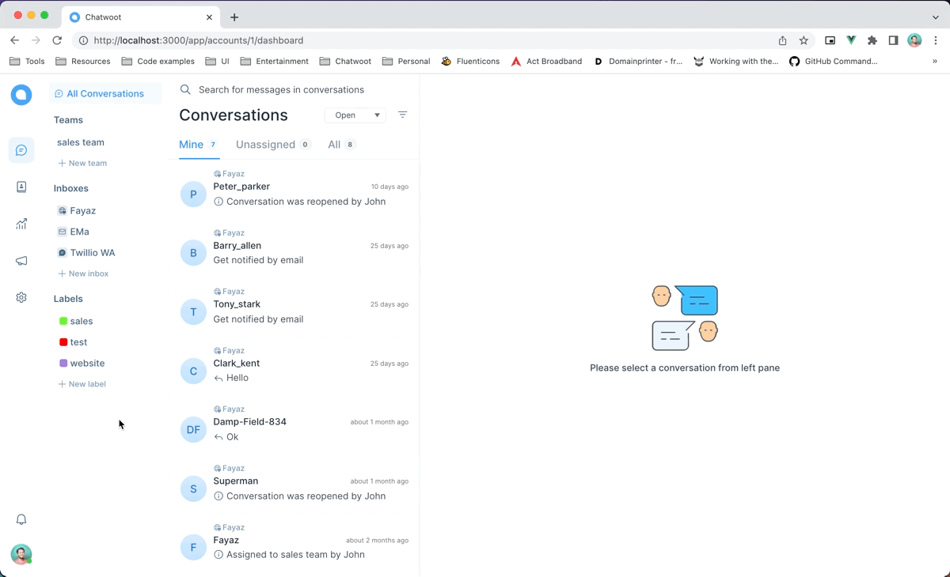Open the browser tab search dropdown arrow
The image size is (950, 577).
click(936, 17)
